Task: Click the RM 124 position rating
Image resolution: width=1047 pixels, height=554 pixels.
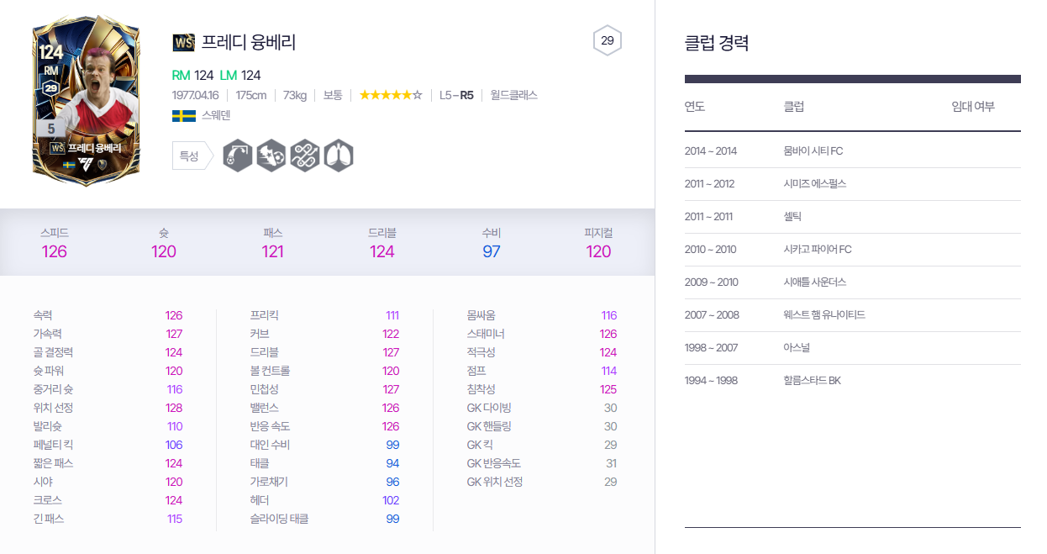Action: 192,75
